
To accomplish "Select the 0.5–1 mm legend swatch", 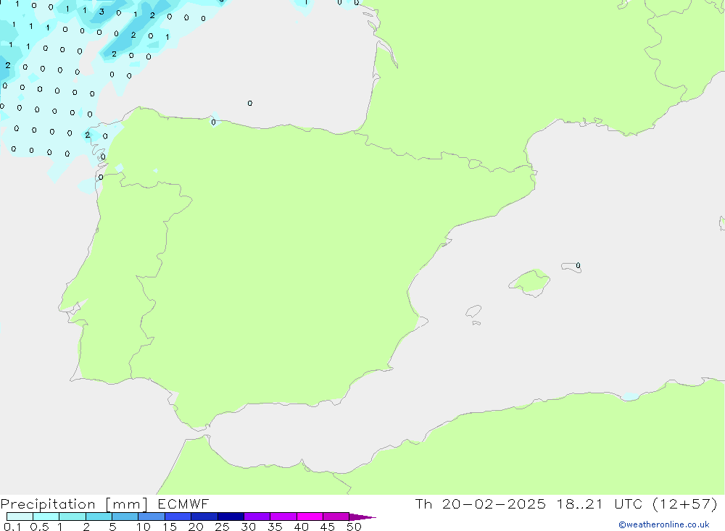I will [x=46, y=517].
